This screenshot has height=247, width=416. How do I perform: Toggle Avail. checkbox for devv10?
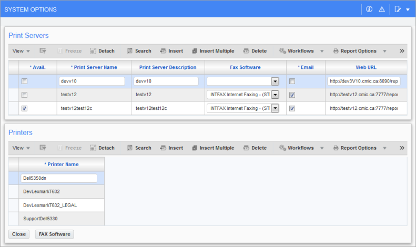[x=24, y=81]
